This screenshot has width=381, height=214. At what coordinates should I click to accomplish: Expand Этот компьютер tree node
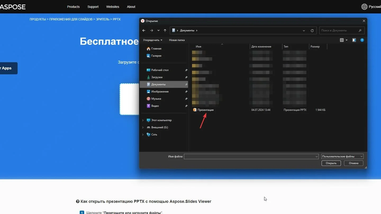point(143,120)
